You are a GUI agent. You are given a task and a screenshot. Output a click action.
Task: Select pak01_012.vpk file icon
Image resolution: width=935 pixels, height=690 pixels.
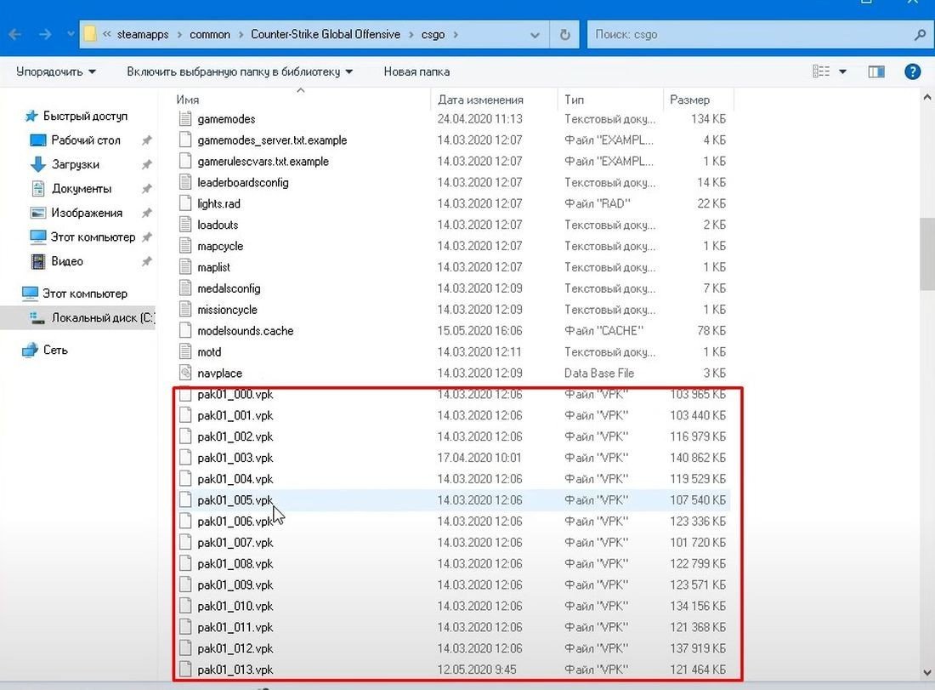(x=185, y=648)
